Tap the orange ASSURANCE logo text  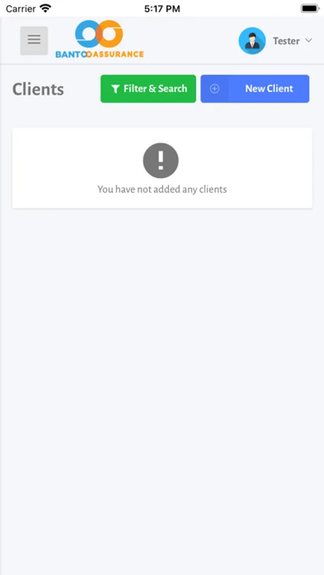(x=118, y=54)
